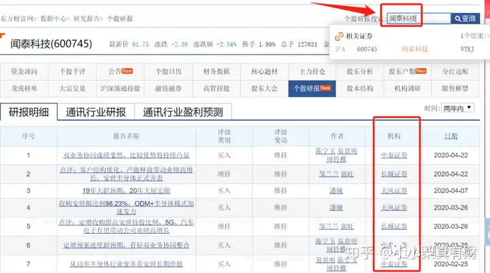This screenshot has width=490, height=273.
Task: Open the 大宗交易 section
Action: tap(72, 88)
